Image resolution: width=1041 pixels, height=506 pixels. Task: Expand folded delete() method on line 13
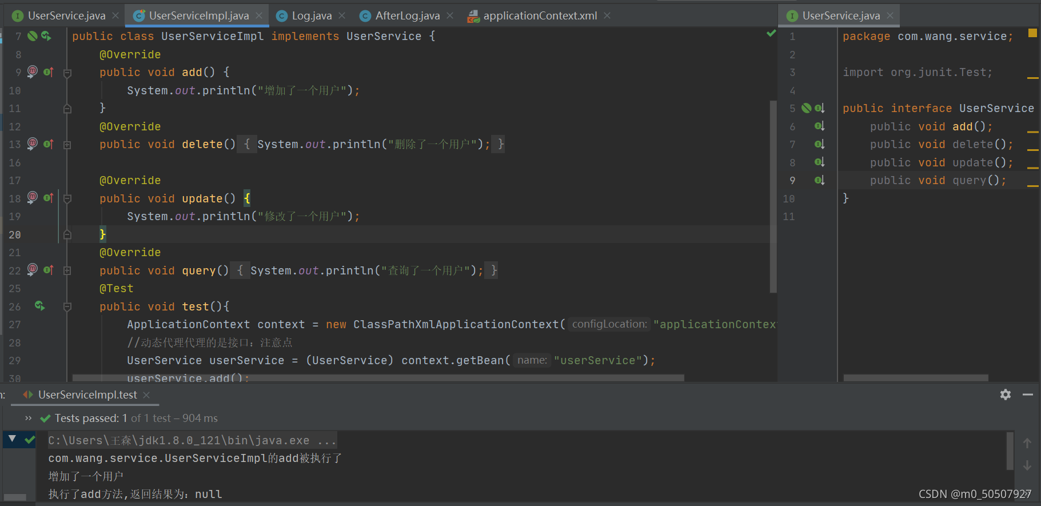point(67,145)
